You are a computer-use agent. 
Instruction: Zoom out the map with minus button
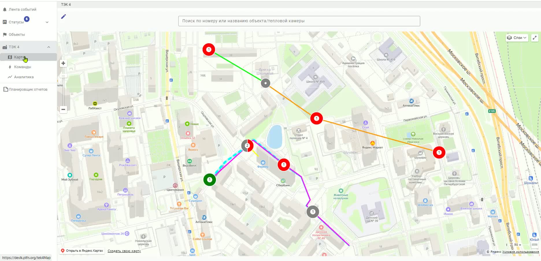pyautogui.click(x=63, y=109)
